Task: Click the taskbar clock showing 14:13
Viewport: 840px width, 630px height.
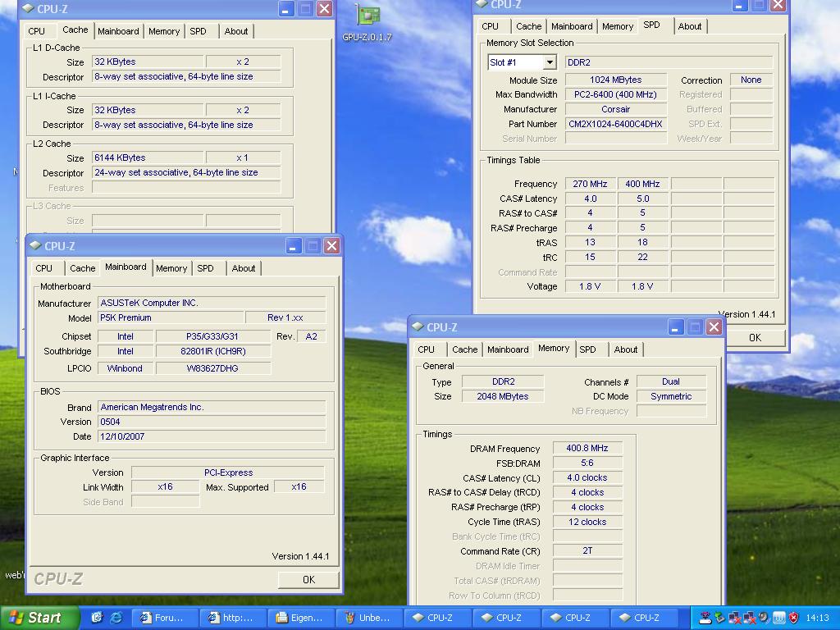Action: [x=818, y=619]
